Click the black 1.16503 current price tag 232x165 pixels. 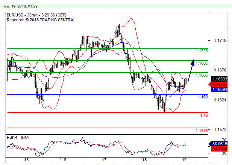[219, 79]
